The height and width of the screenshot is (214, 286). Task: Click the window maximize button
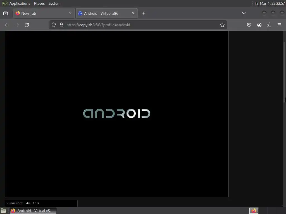coord(273,13)
